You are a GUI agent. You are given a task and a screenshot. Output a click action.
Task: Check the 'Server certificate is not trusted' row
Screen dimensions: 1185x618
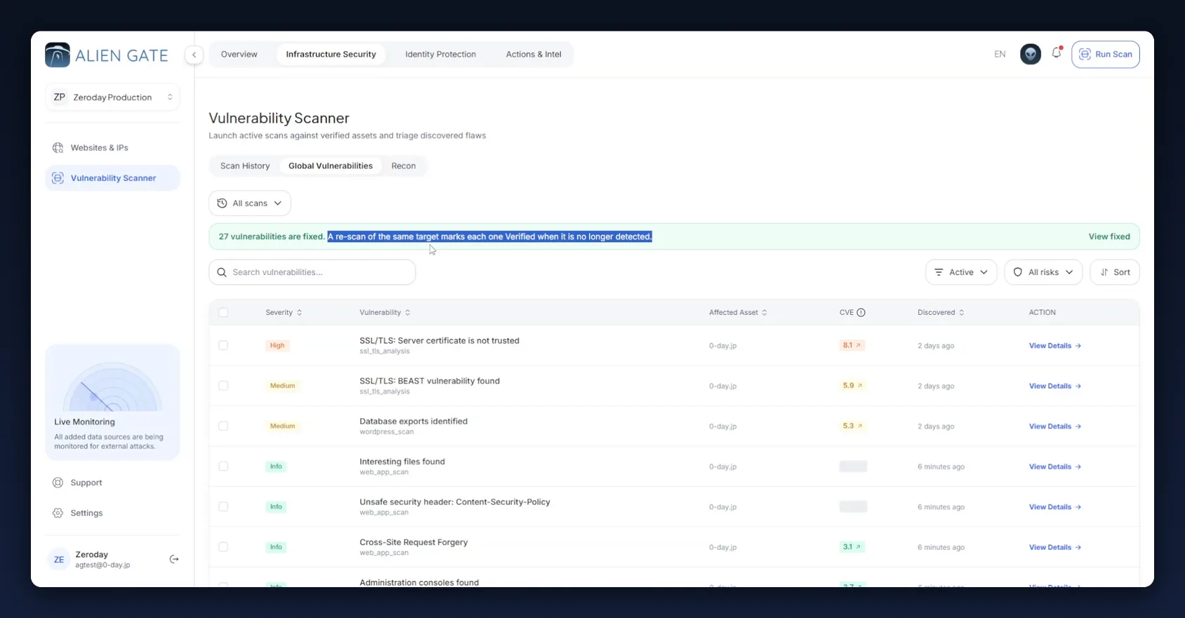click(x=223, y=345)
